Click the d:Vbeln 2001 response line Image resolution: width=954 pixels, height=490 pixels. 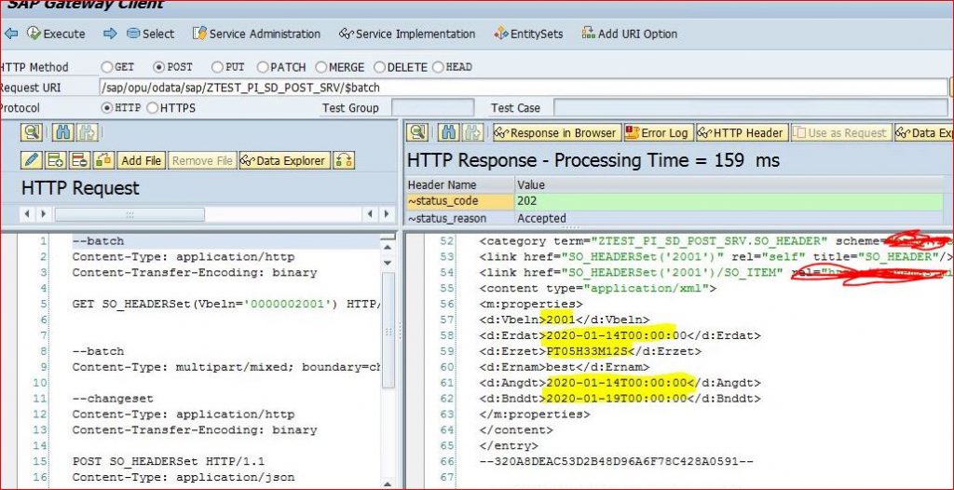click(x=564, y=320)
